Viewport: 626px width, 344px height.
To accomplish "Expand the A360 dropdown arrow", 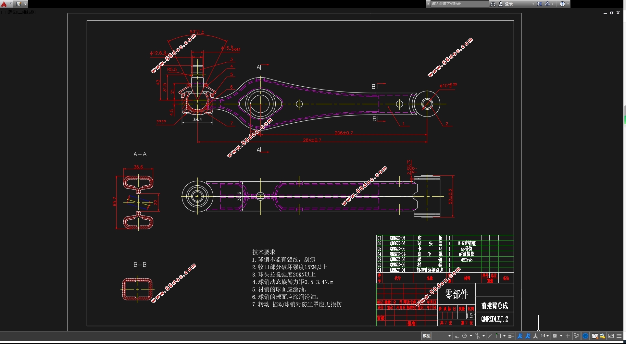I will coord(553,4).
